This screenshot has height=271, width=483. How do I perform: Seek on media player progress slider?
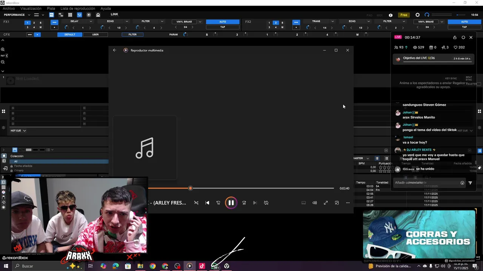pyautogui.click(x=241, y=188)
